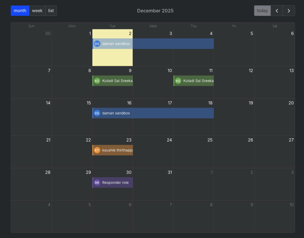Click the previous month chevron arrow

coord(277,11)
